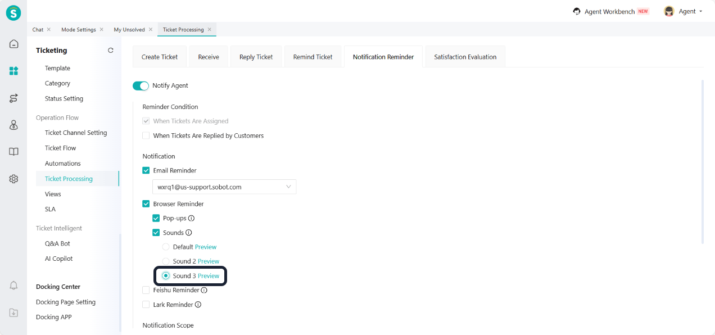The width and height of the screenshot is (715, 335).
Task: Enable the Feishu Reminder checkbox
Action: (x=146, y=290)
